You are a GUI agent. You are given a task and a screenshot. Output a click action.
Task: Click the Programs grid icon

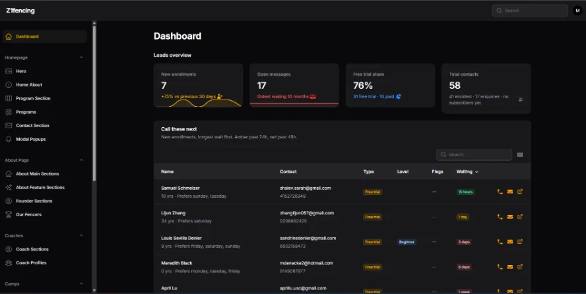pyautogui.click(x=9, y=112)
